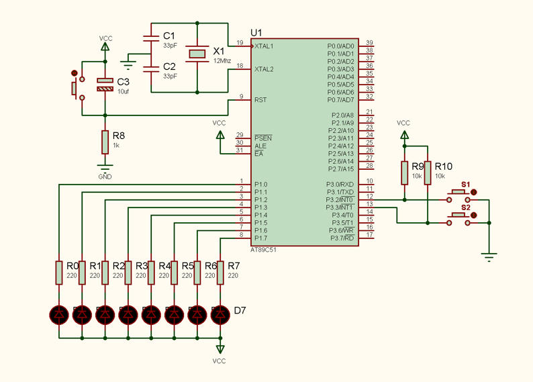
Task: Click the EA pin label
Action: 258,154
